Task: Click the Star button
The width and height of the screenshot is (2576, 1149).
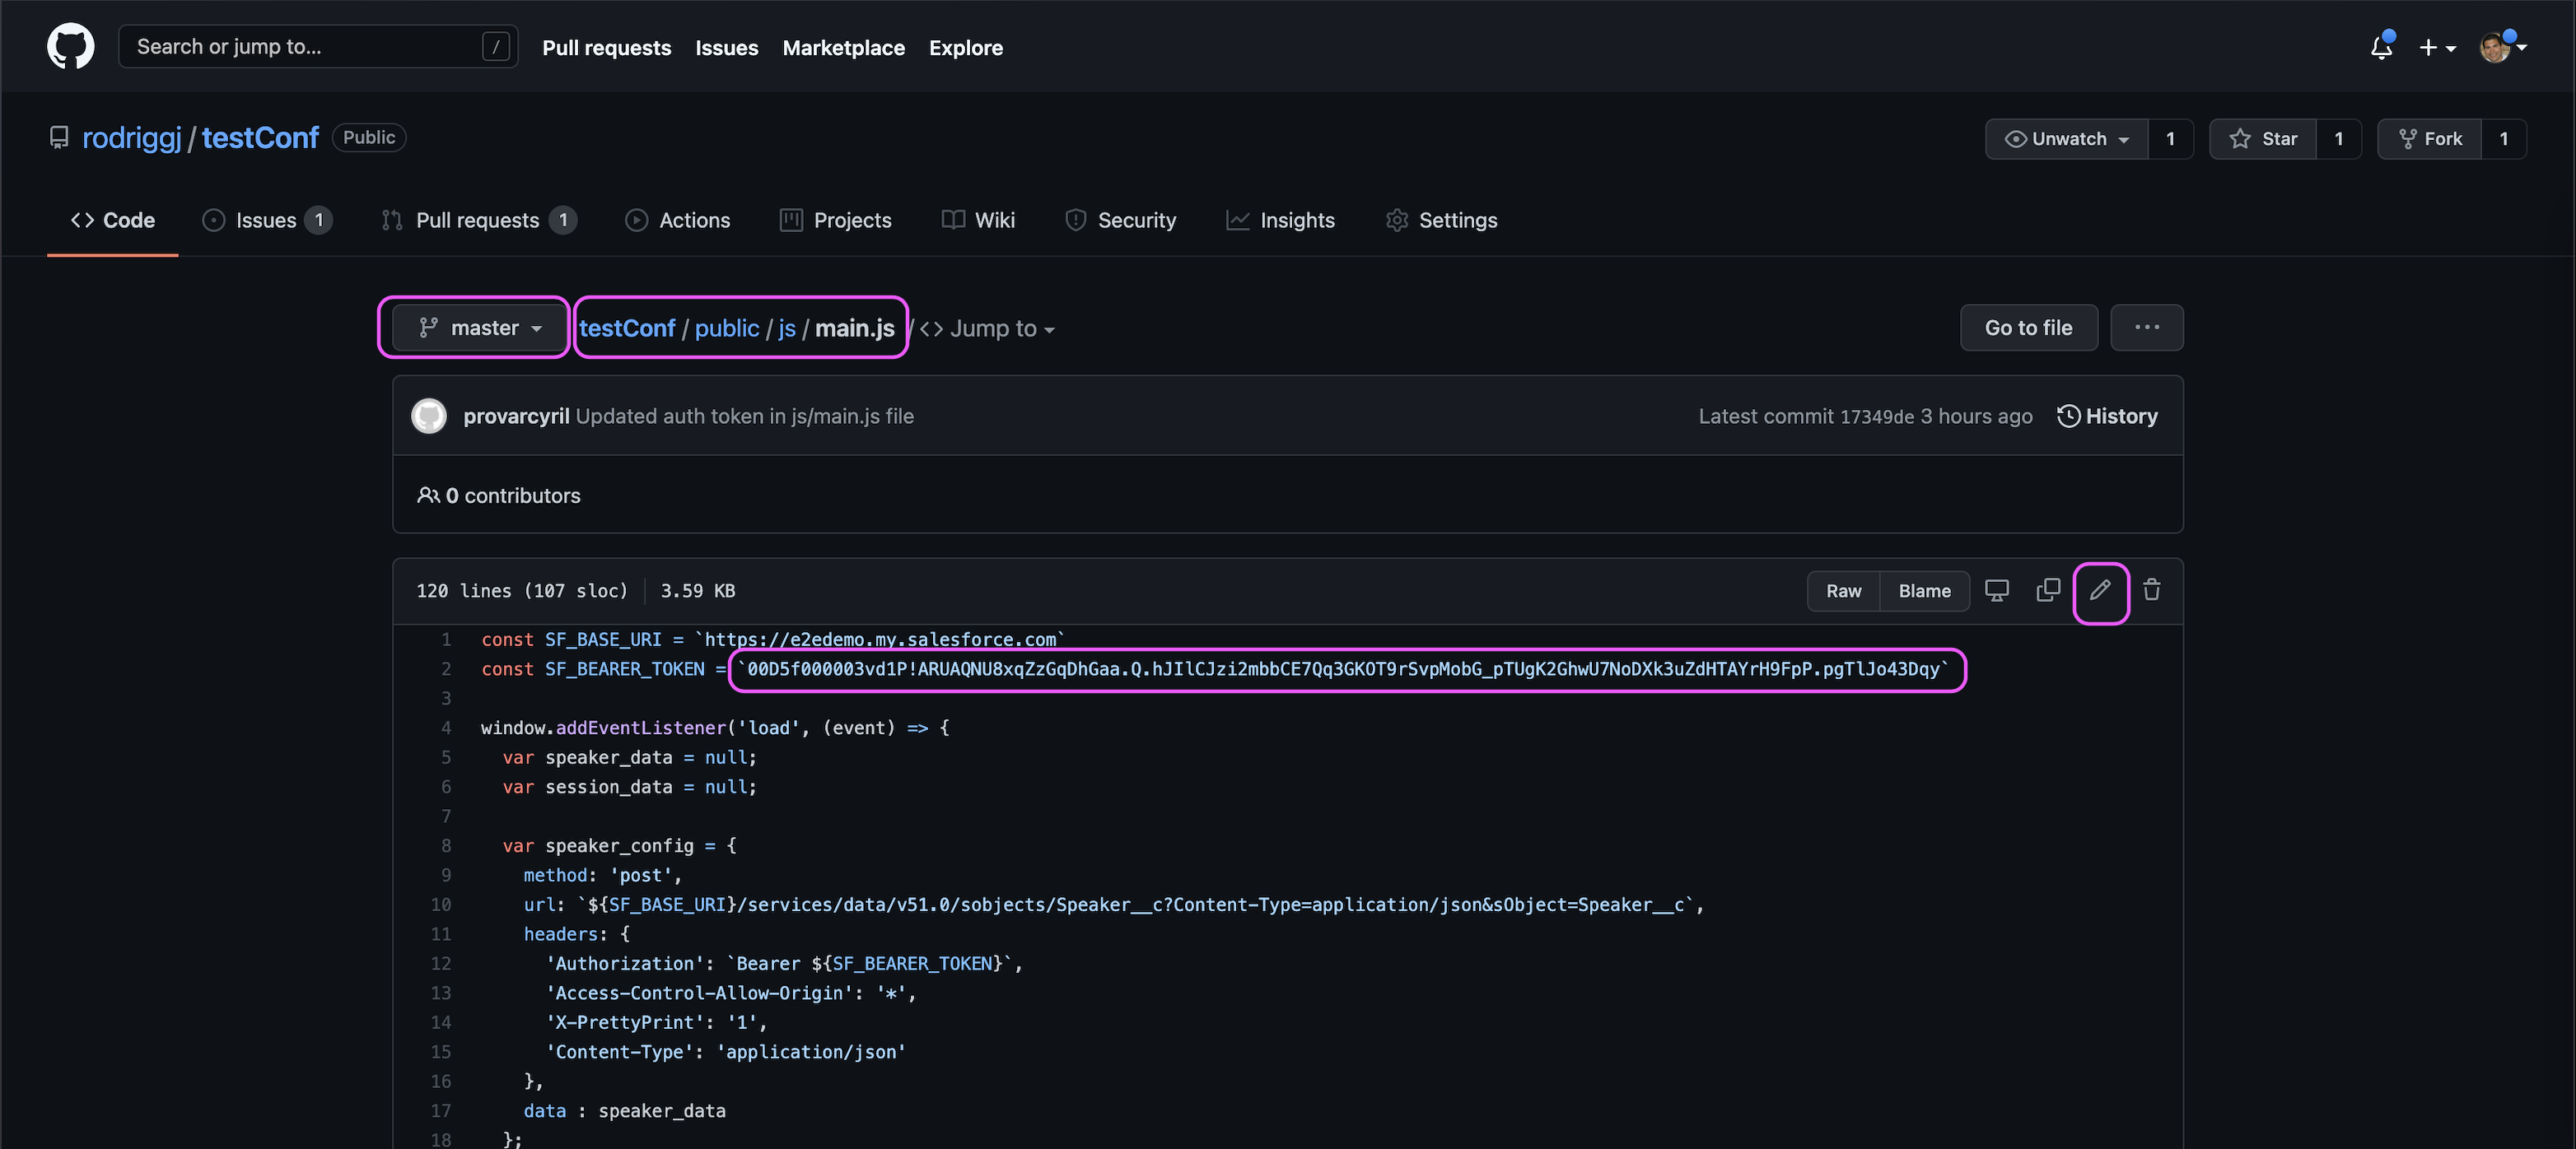Action: click(2263, 139)
